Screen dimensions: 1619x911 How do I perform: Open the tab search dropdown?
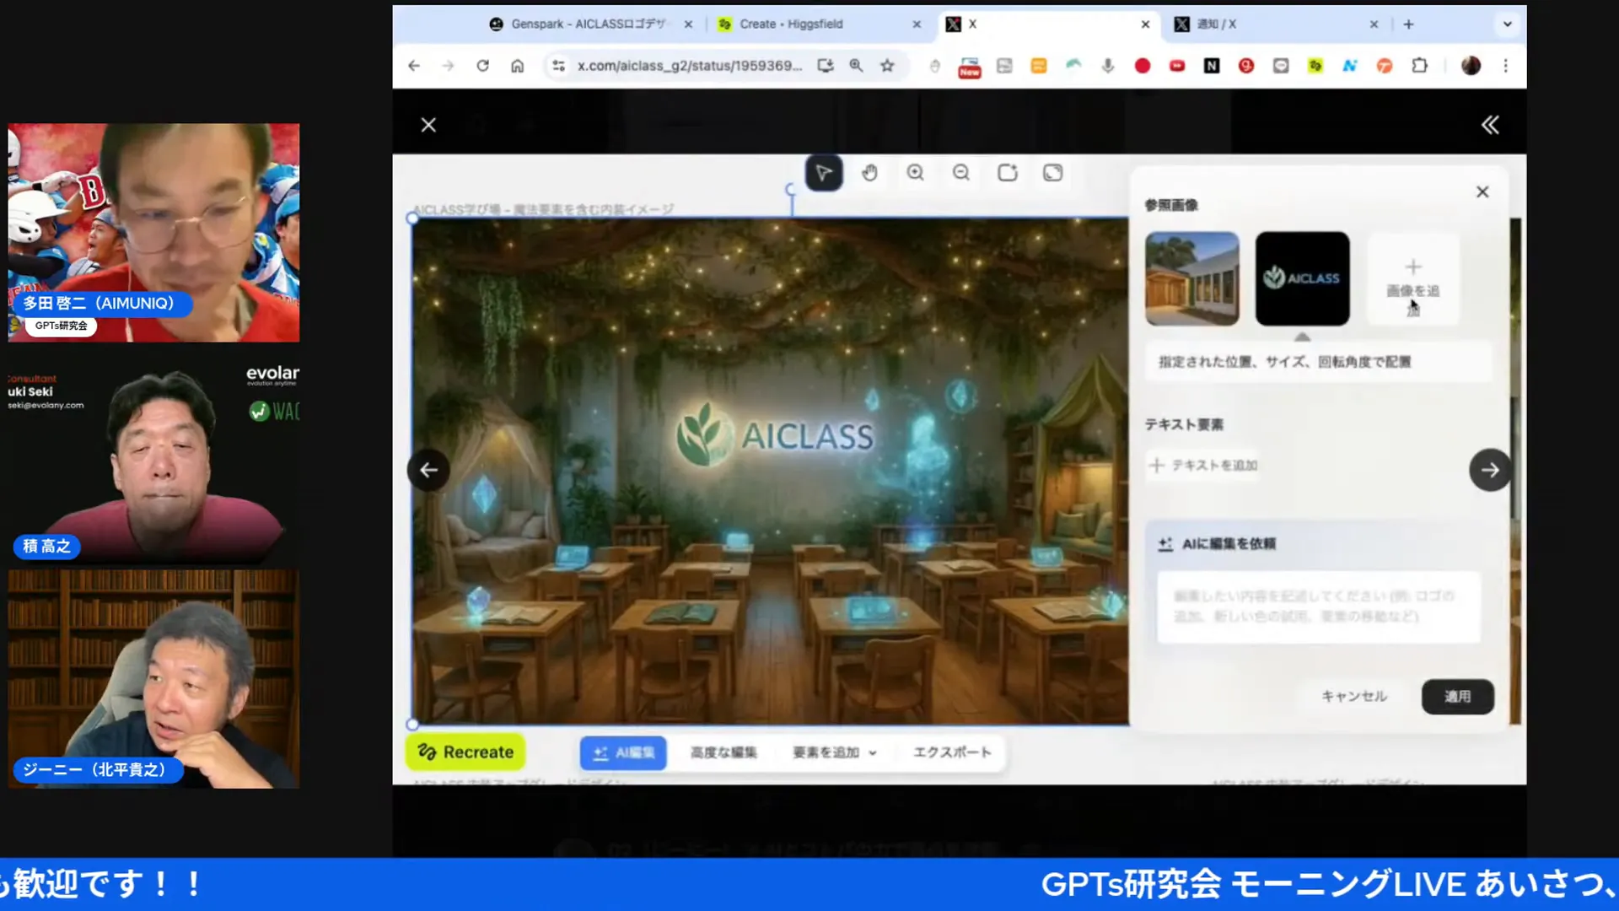(x=1507, y=24)
